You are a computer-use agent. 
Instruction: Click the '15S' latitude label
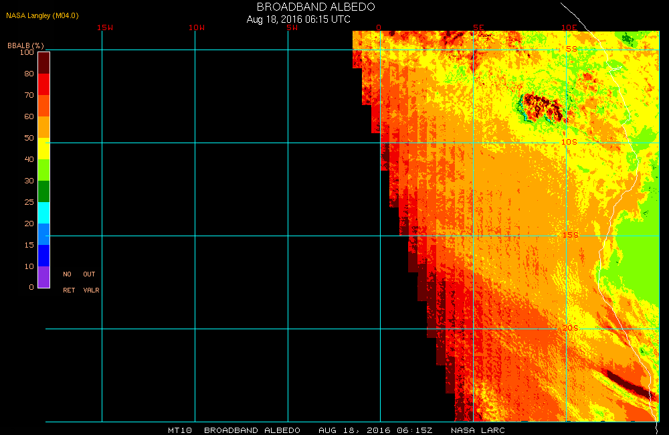(571, 235)
